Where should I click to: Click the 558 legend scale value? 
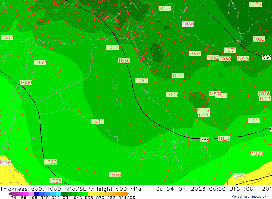(89, 197)
